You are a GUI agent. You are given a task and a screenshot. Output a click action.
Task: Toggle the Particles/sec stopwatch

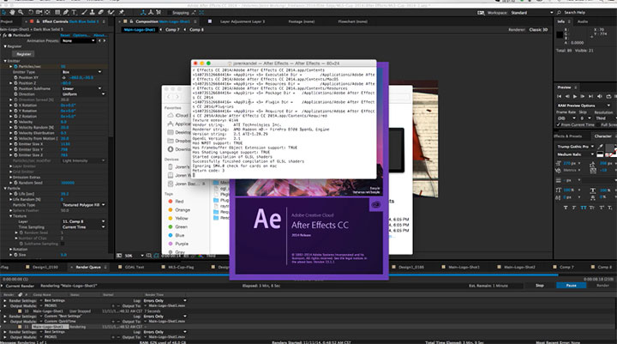click(15, 67)
